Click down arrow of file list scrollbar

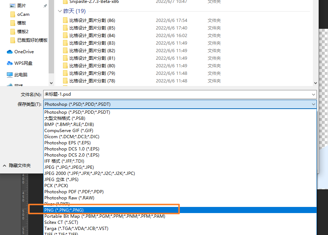pyautogui.click(x=315, y=83)
